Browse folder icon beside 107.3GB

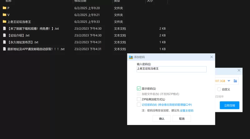click(235, 81)
